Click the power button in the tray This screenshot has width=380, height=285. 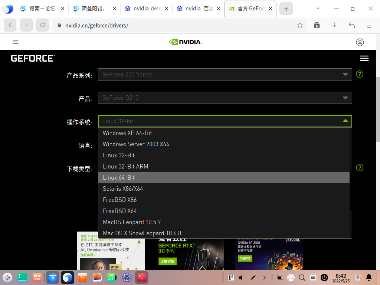pyautogui.click(x=324, y=277)
